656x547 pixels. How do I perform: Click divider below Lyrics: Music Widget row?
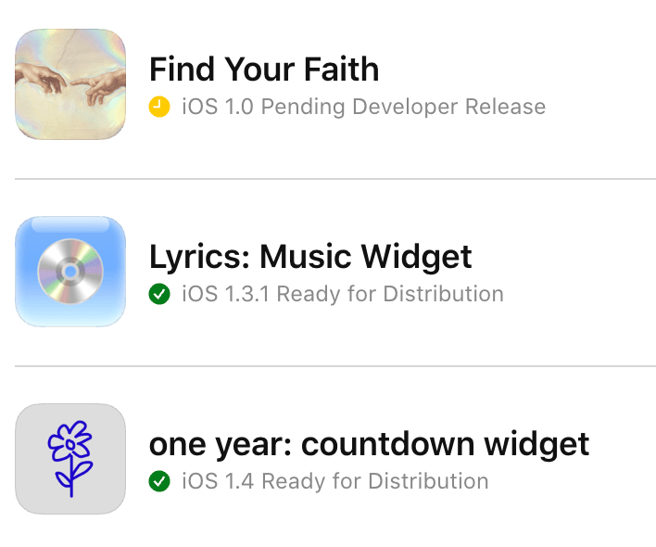pos(335,366)
